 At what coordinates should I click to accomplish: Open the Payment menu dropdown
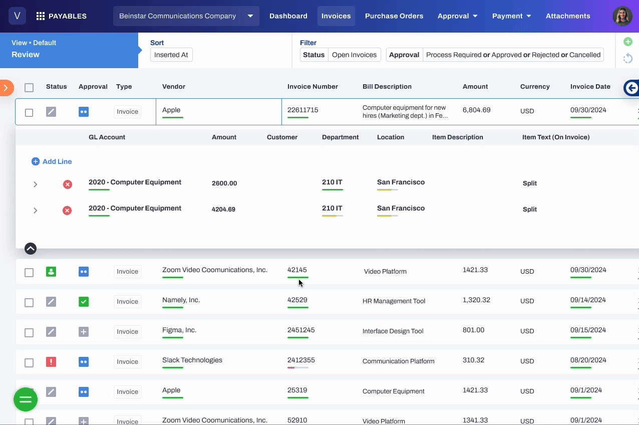click(x=511, y=16)
